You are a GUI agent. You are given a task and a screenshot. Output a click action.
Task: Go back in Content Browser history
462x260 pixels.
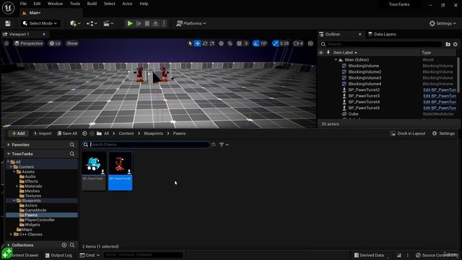tap(84, 134)
